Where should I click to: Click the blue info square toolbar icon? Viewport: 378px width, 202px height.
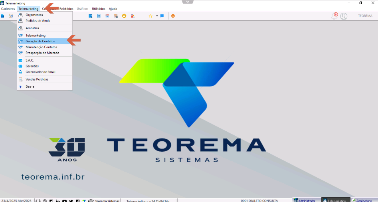point(162,16)
